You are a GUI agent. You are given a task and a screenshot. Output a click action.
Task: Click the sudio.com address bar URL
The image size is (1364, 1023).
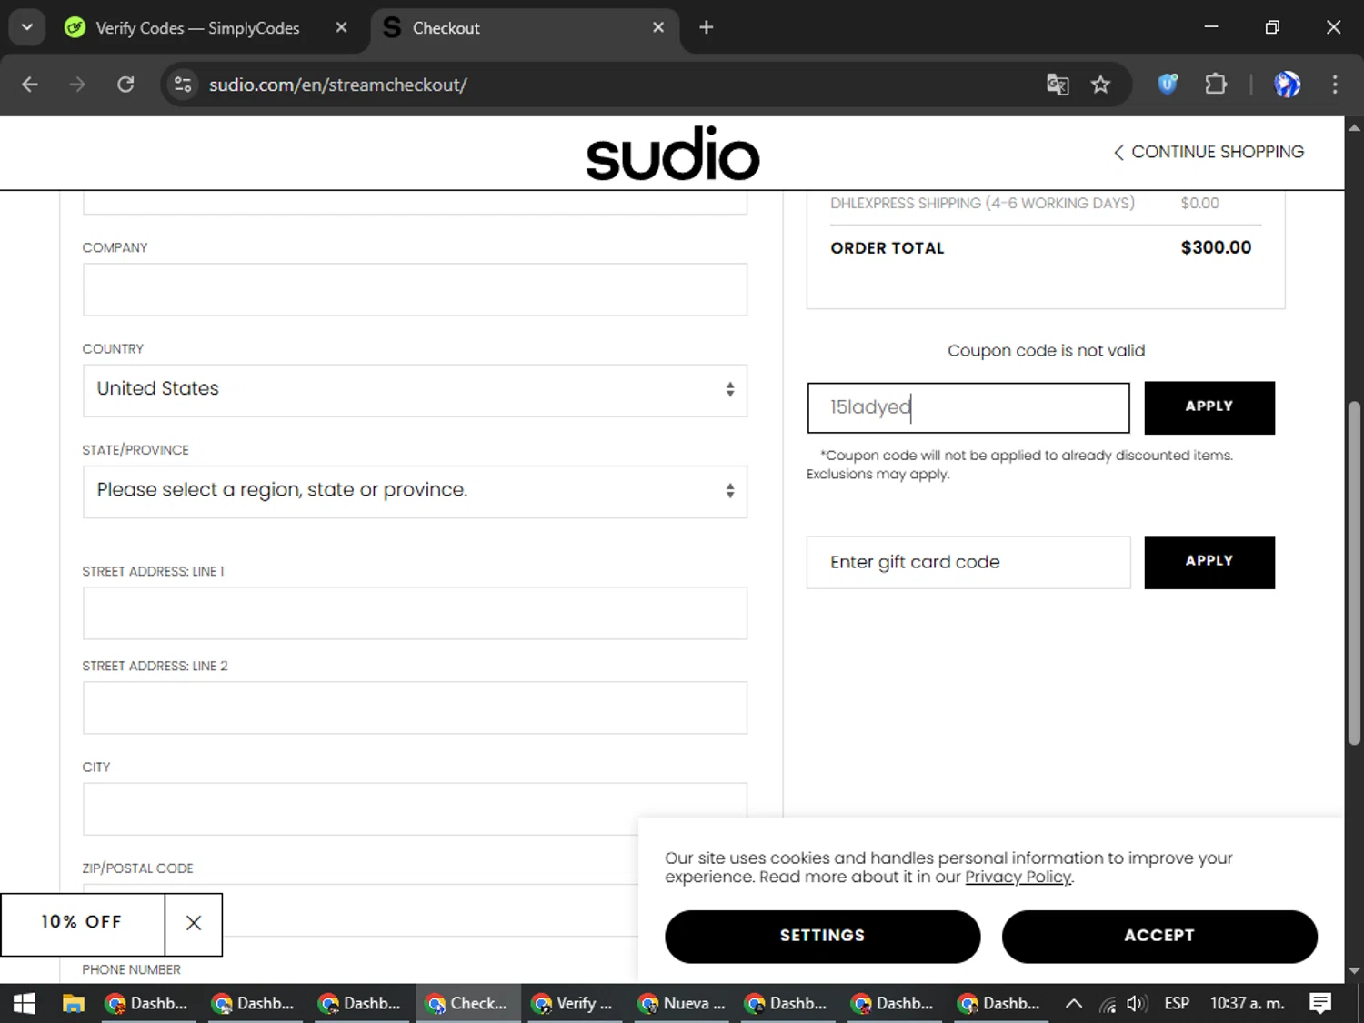click(x=338, y=85)
